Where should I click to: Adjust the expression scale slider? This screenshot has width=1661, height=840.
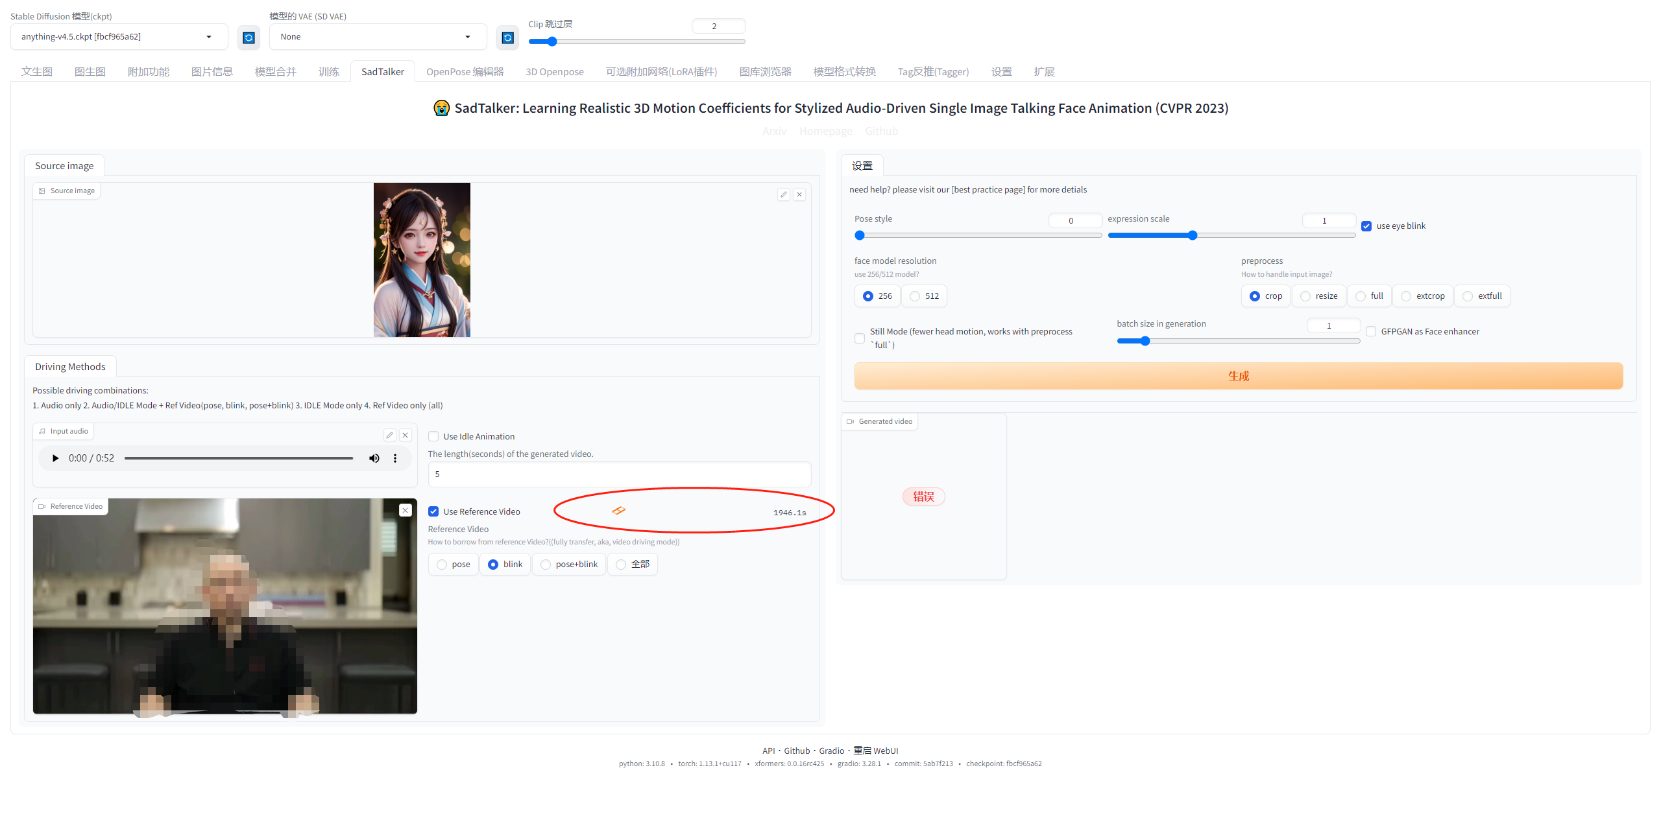point(1193,235)
